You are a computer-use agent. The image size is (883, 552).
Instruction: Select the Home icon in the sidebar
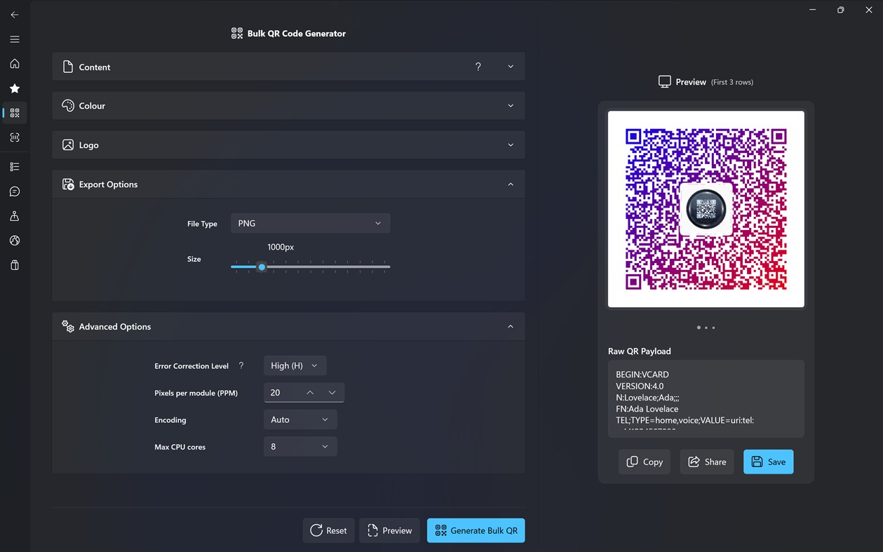(x=14, y=63)
